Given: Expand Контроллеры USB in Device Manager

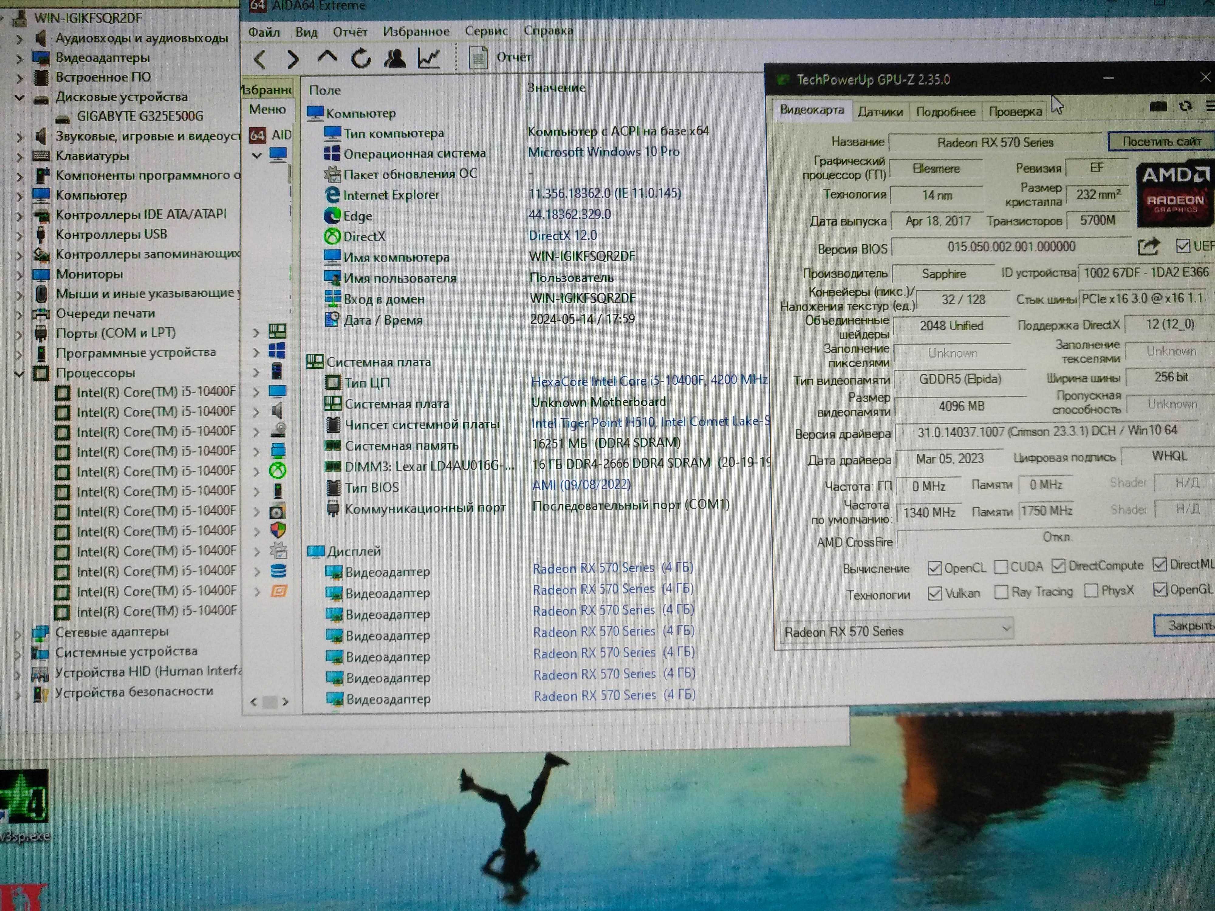Looking at the screenshot, I should (19, 236).
